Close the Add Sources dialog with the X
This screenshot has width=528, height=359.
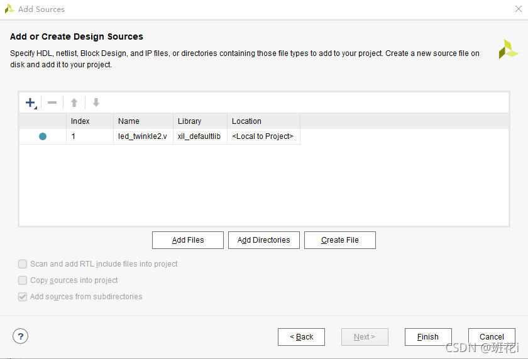519,9
